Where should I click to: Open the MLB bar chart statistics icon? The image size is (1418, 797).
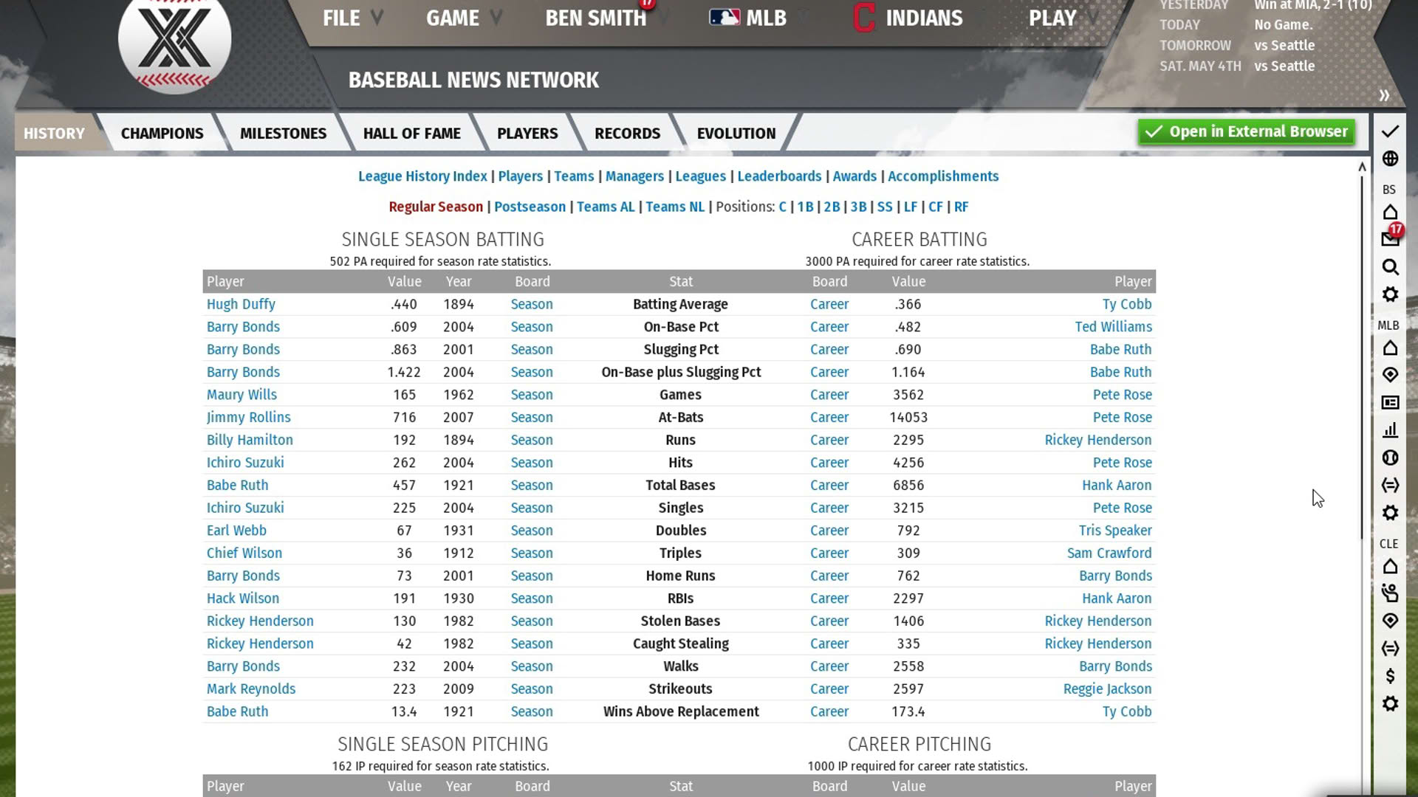point(1390,430)
